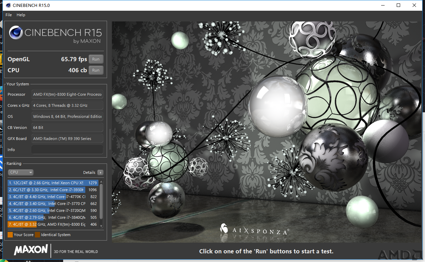
Task: Select ranking entry 5 Core i7-3720QM 590
Action: [x=53, y=210]
